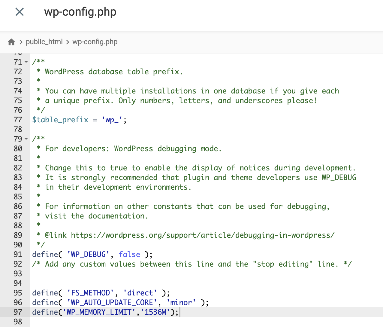Click the X icon to close the editor

tap(19, 11)
